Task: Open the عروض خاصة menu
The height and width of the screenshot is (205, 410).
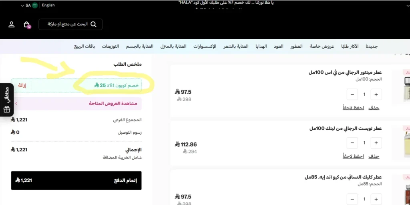Action: point(322,46)
